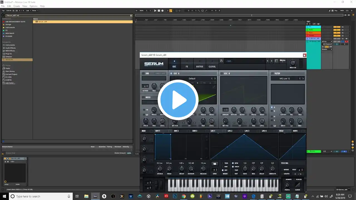Open the Serum preset browser icon

coord(276,61)
